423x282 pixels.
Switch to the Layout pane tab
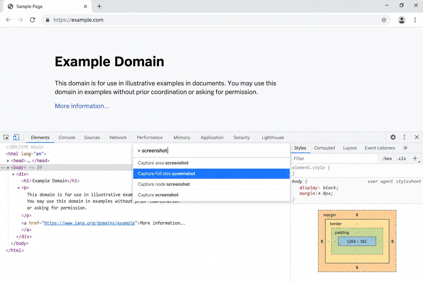point(350,148)
